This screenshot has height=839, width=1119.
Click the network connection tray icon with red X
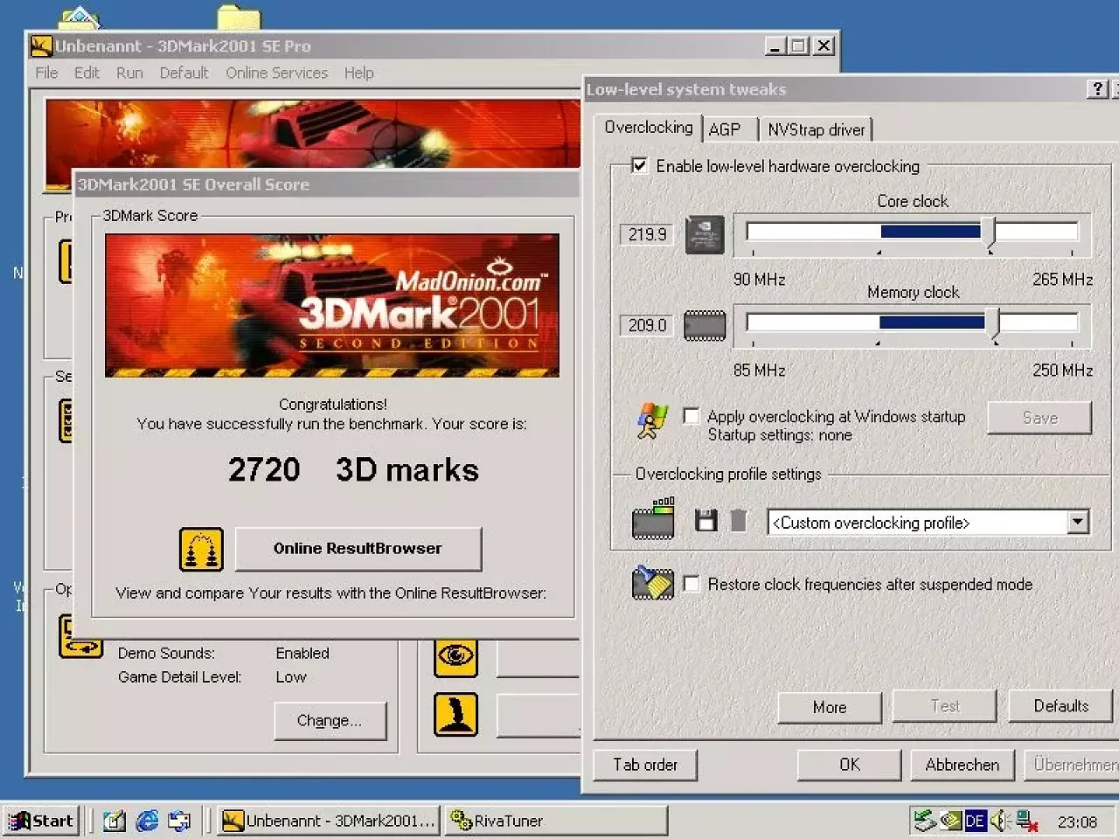pos(1026,822)
